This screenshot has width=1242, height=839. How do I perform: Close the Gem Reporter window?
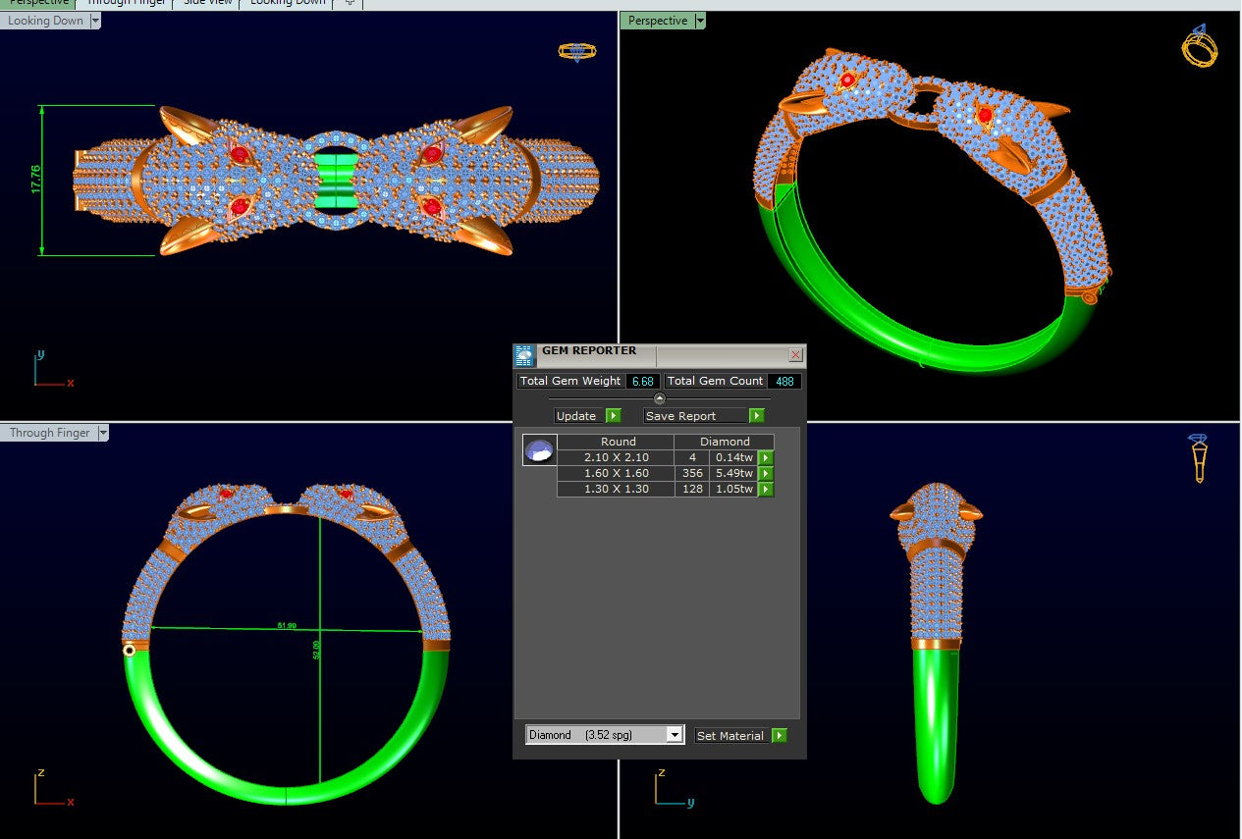795,355
